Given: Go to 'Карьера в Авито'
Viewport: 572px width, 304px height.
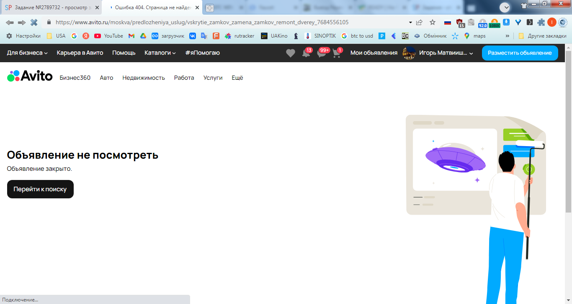Looking at the screenshot, I should pyautogui.click(x=80, y=53).
